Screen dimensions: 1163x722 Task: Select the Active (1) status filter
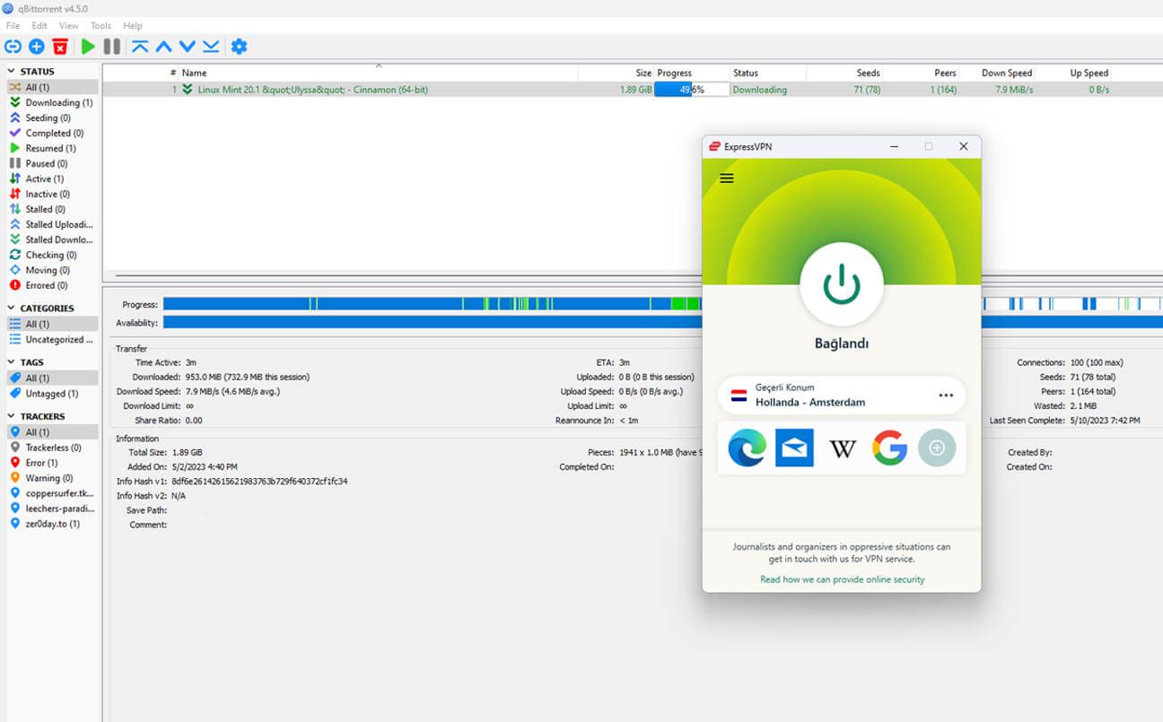[x=37, y=179]
